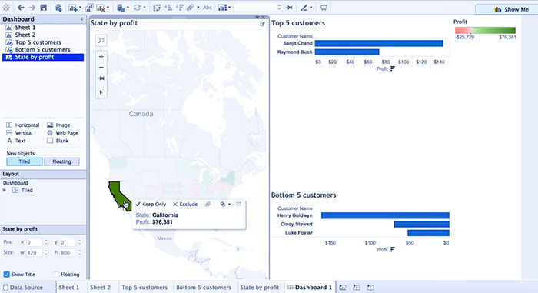
Task: Click the group paperclip icon in the tooltip
Action: coord(208,204)
